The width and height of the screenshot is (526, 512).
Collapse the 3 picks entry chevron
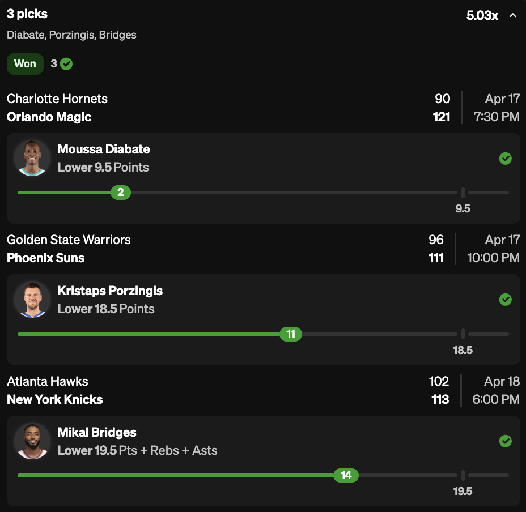click(x=513, y=15)
